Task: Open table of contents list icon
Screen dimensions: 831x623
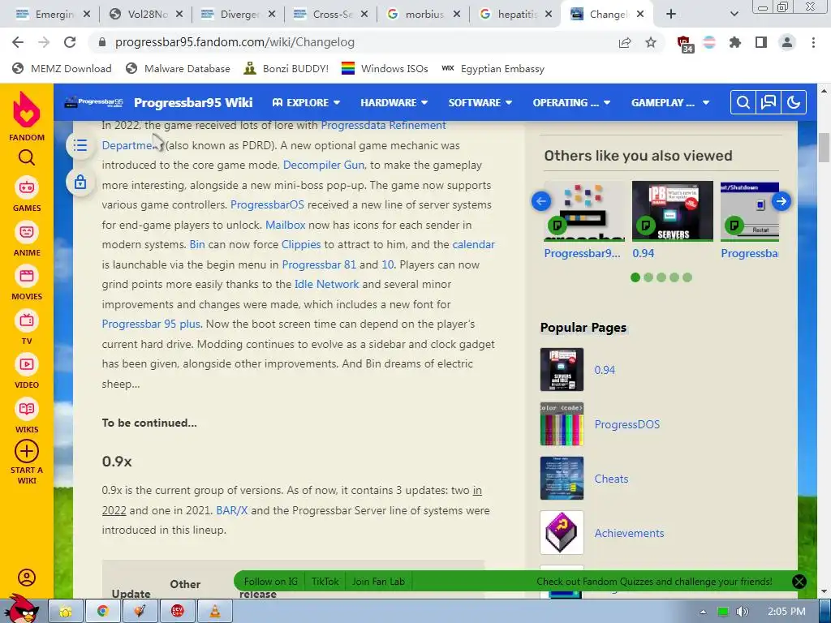Action: 80,145
